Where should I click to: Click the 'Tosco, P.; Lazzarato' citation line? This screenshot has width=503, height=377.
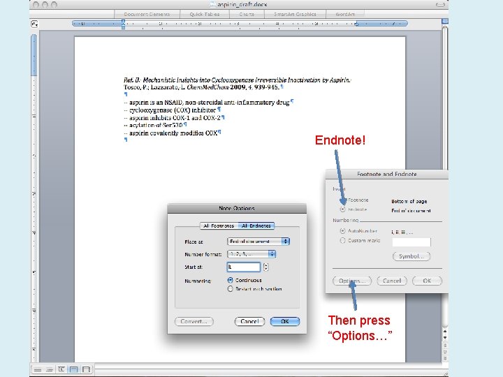201,87
